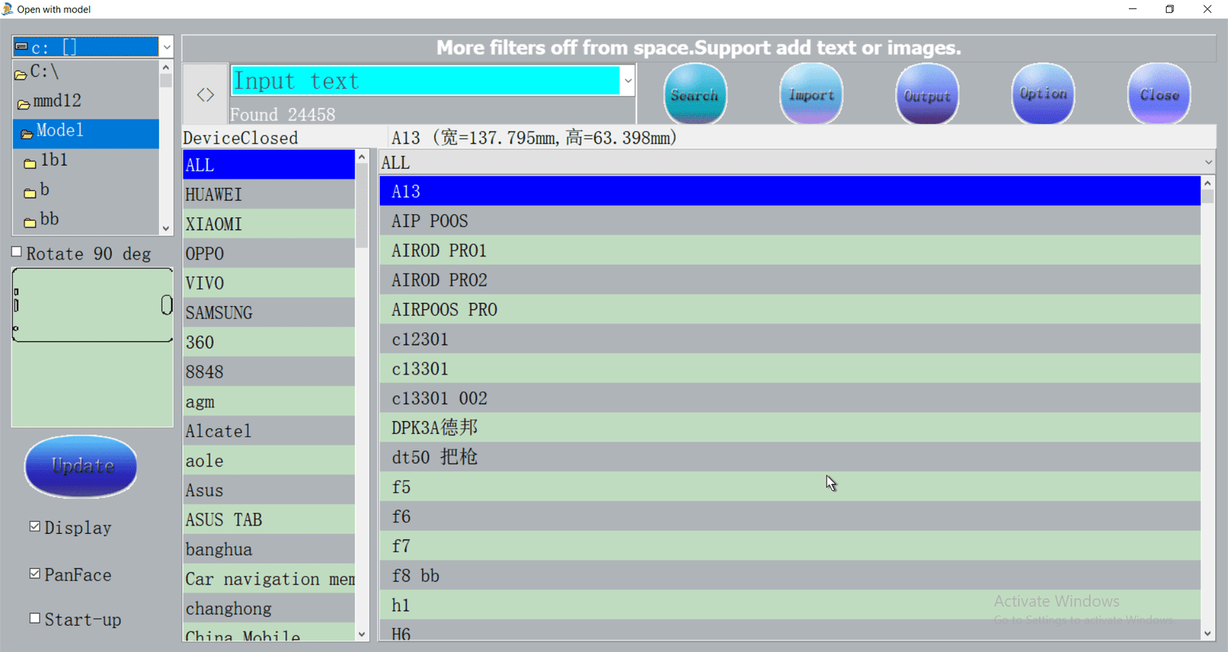
Task: Select ALL in the brand list
Action: [269, 165]
